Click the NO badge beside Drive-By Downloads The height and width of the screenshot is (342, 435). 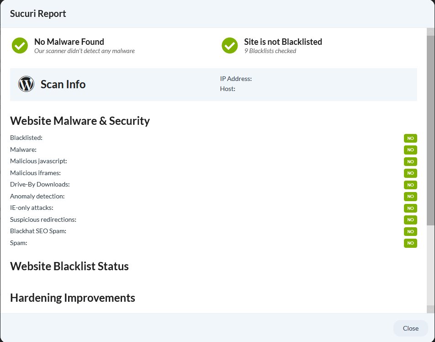click(x=410, y=185)
